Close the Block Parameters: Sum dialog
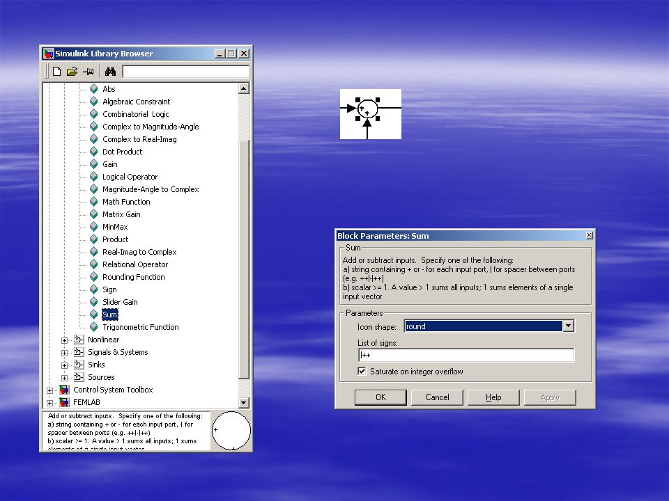The image size is (669, 501). pos(590,235)
